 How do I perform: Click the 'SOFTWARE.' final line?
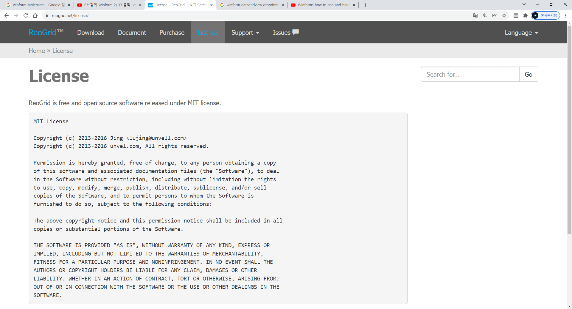coord(48,295)
